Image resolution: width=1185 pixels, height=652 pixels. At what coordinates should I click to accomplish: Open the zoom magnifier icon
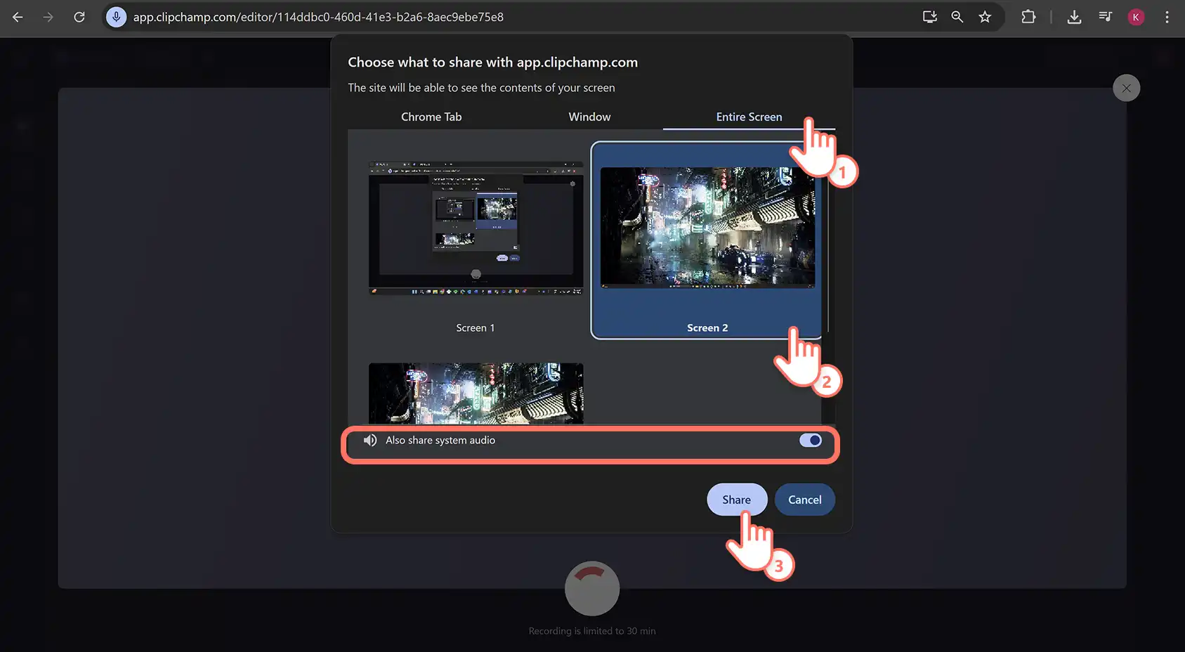click(x=957, y=17)
